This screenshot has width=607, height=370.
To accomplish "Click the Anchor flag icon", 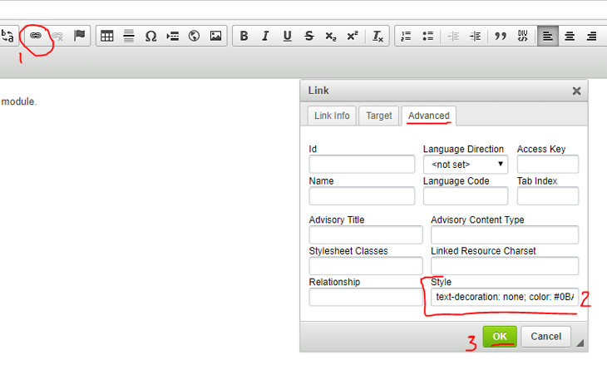I will 79,35.
